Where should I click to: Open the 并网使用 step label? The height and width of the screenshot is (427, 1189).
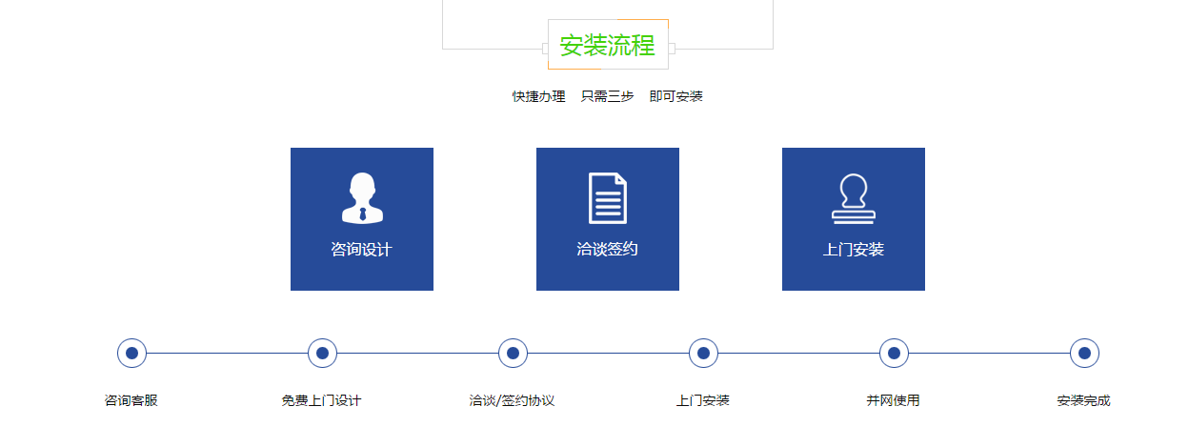pos(894,401)
